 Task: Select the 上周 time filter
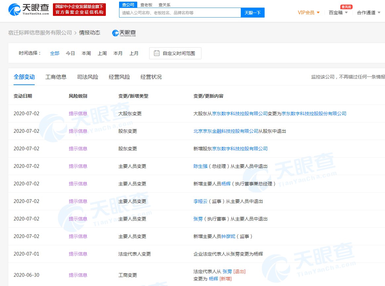point(102,53)
